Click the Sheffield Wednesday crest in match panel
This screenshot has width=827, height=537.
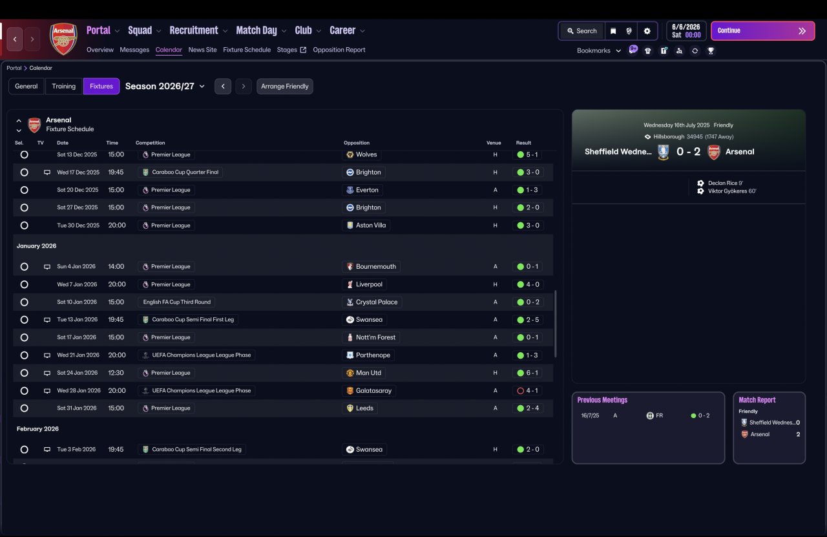coord(663,152)
